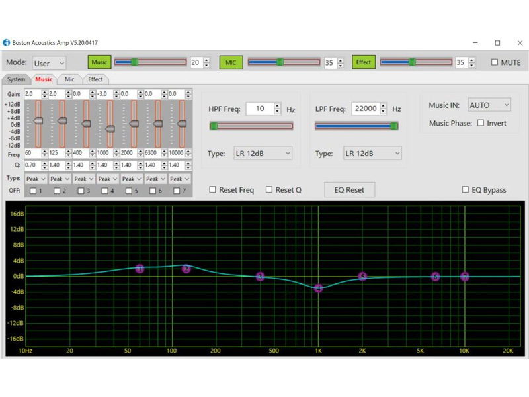
Task: Enable the Reset Freq checkbox
Action: pyautogui.click(x=212, y=189)
